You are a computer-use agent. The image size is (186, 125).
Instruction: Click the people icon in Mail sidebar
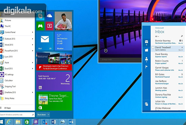click(x=146, y=59)
